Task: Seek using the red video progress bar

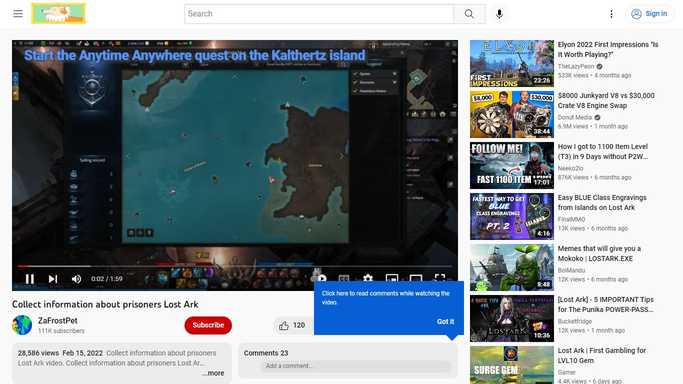Action: pos(235,266)
